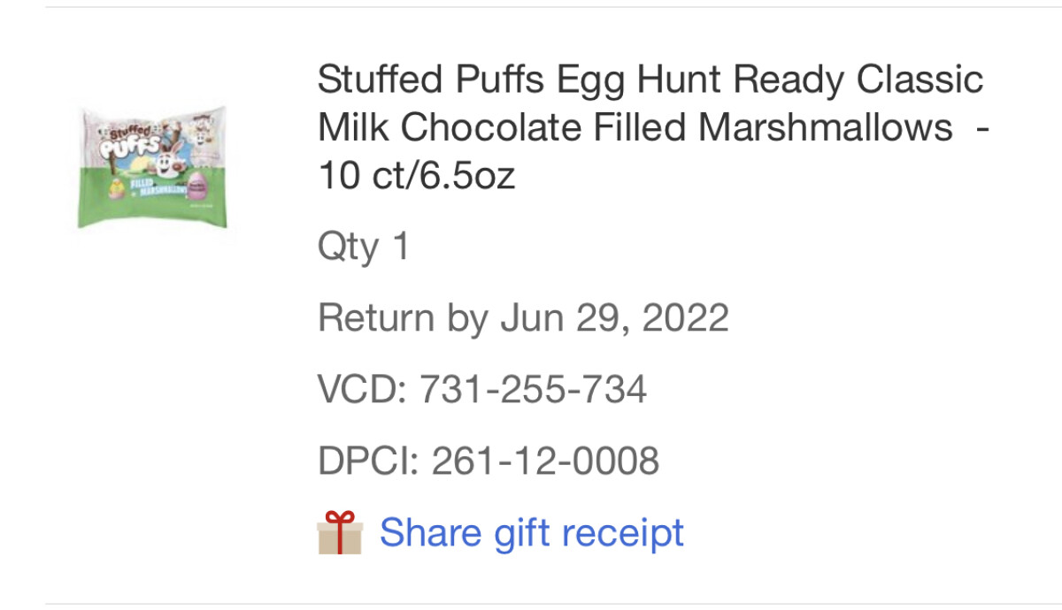1062x610 pixels.
Task: Click the word Classic in product title
Action: click(x=920, y=80)
